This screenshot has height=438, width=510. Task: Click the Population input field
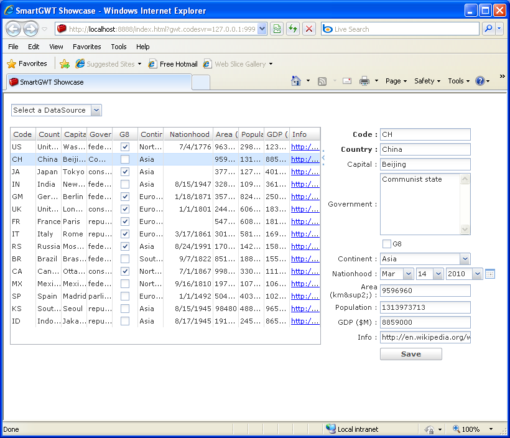pos(425,307)
